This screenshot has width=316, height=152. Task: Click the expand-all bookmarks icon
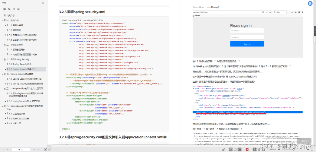tap(5, 9)
